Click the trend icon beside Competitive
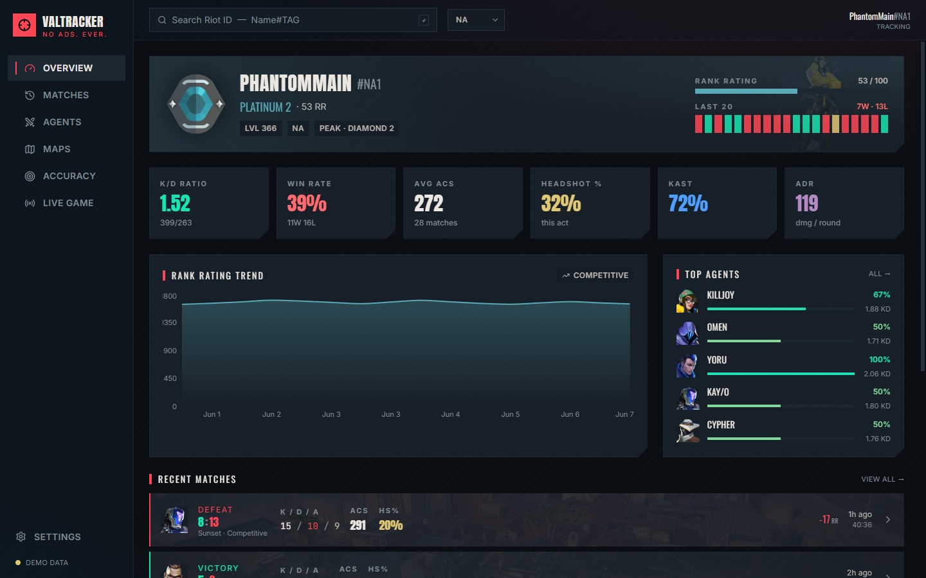The image size is (926, 578). point(566,276)
